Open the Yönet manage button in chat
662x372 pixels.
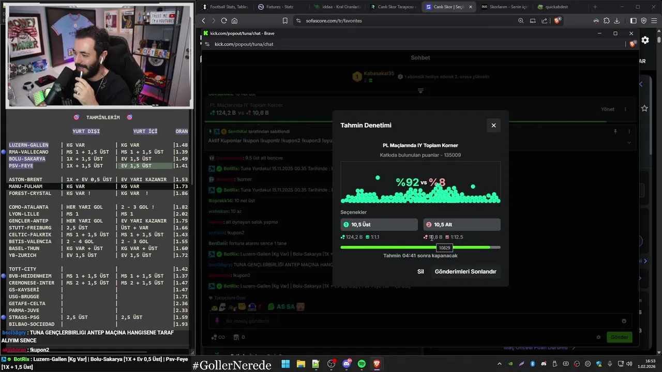(608, 109)
